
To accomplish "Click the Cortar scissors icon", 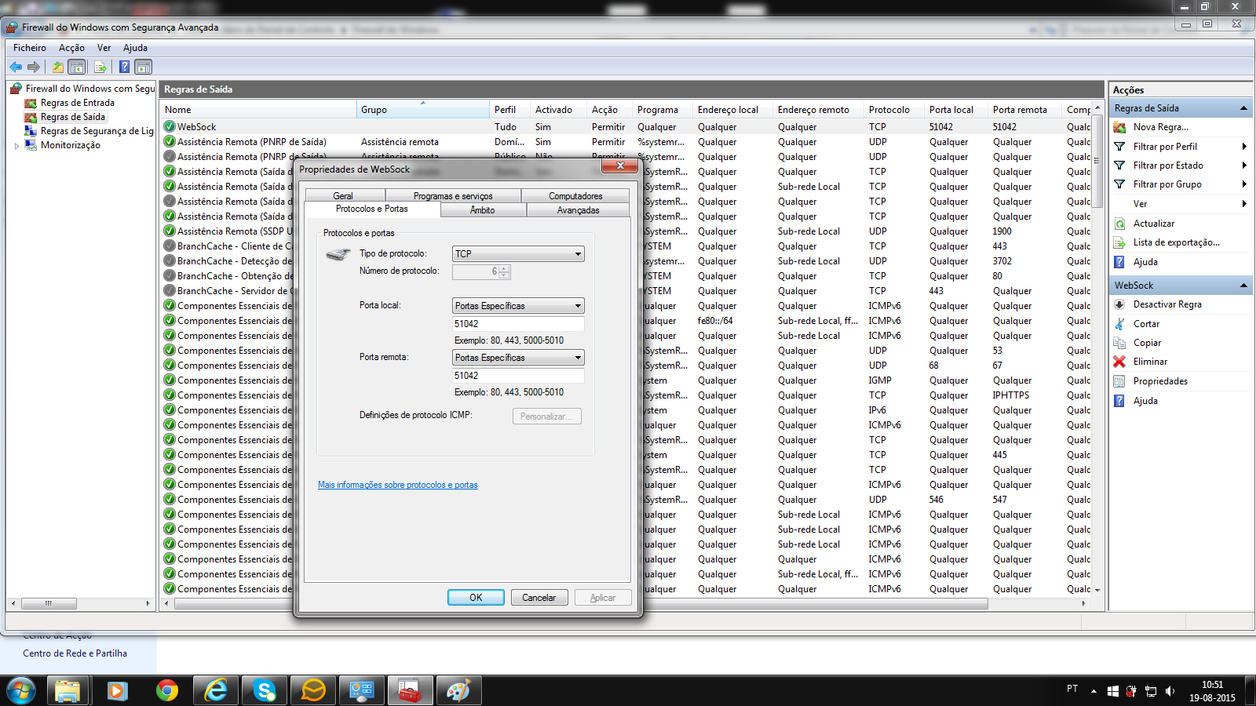I will coord(1119,324).
